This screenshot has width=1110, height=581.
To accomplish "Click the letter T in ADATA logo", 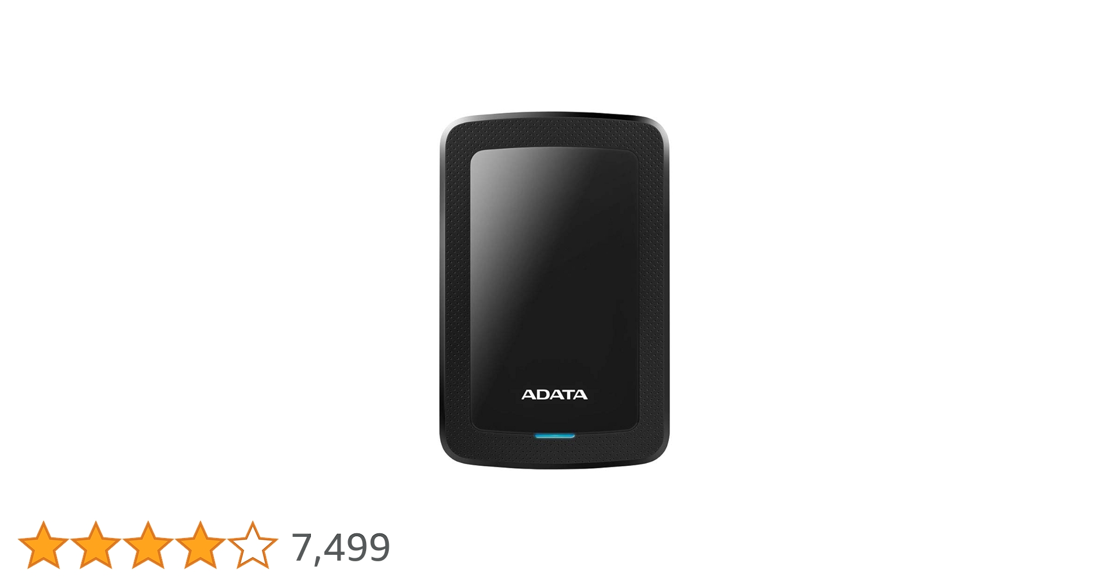I will pos(568,394).
